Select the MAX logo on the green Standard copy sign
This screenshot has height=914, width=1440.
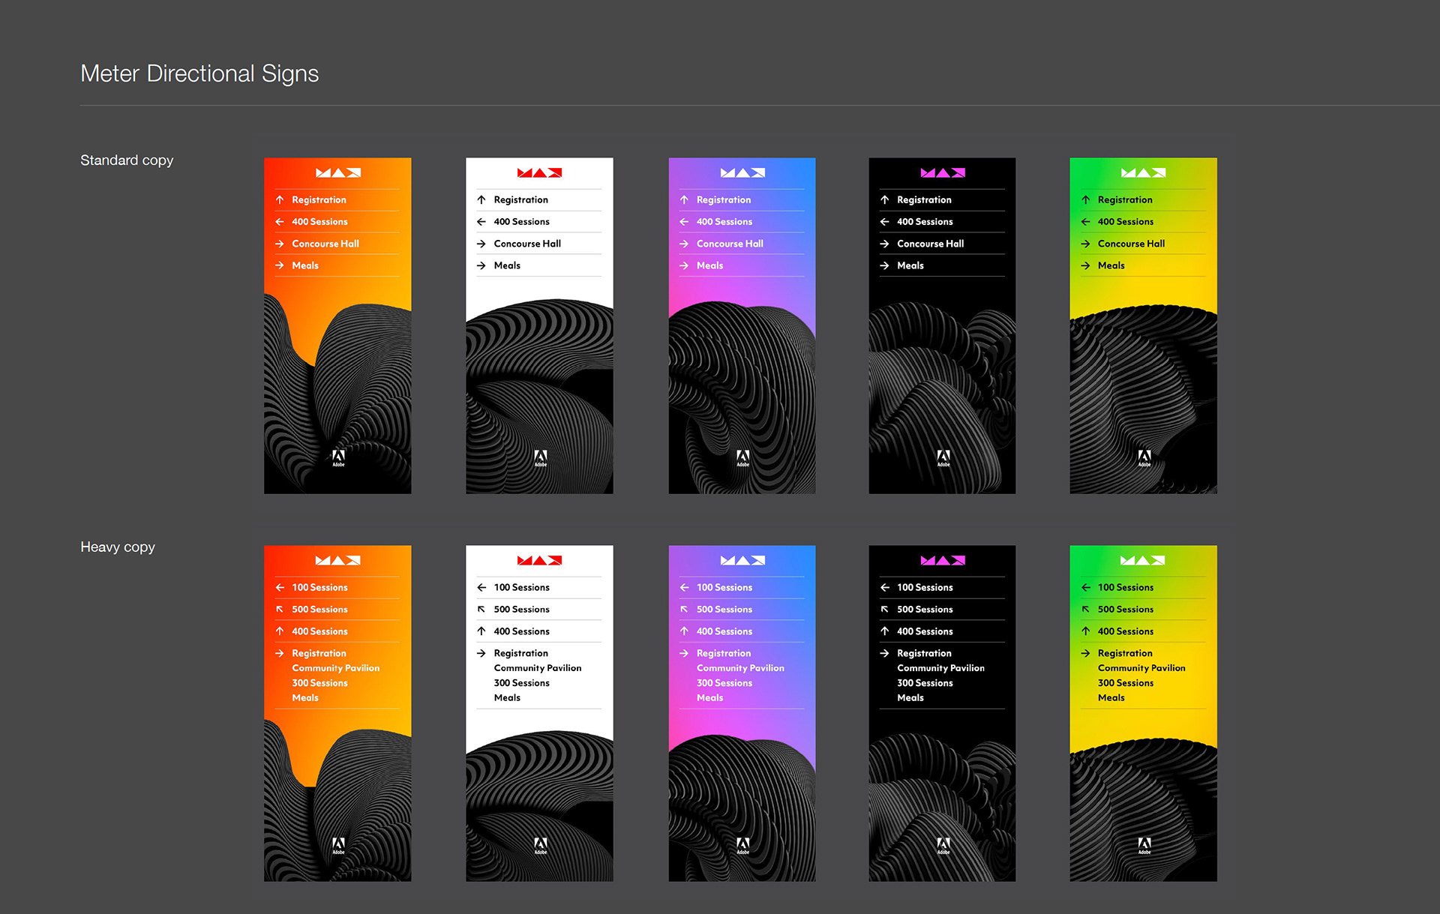1143,172
